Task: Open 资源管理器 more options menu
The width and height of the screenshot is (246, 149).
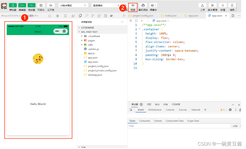Action: [x=122, y=22]
